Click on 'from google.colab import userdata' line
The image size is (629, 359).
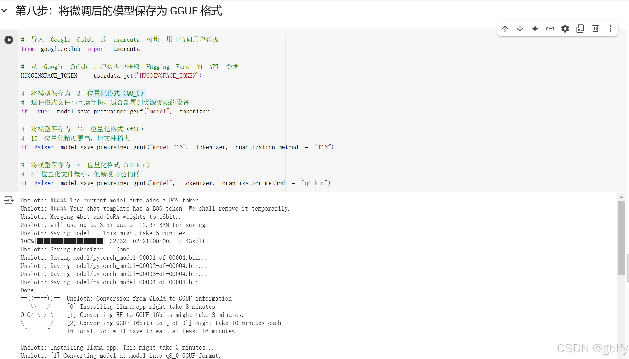point(80,49)
